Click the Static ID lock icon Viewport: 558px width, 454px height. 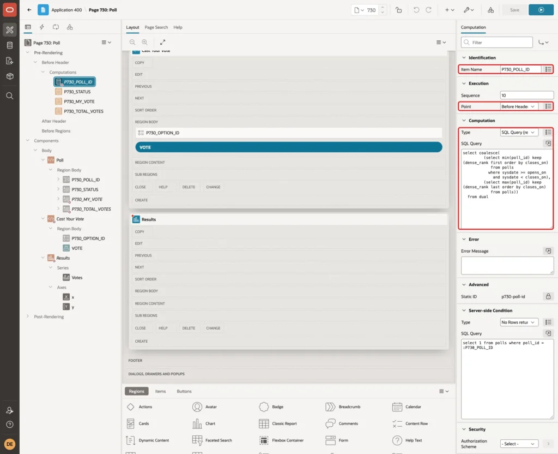(x=548, y=296)
